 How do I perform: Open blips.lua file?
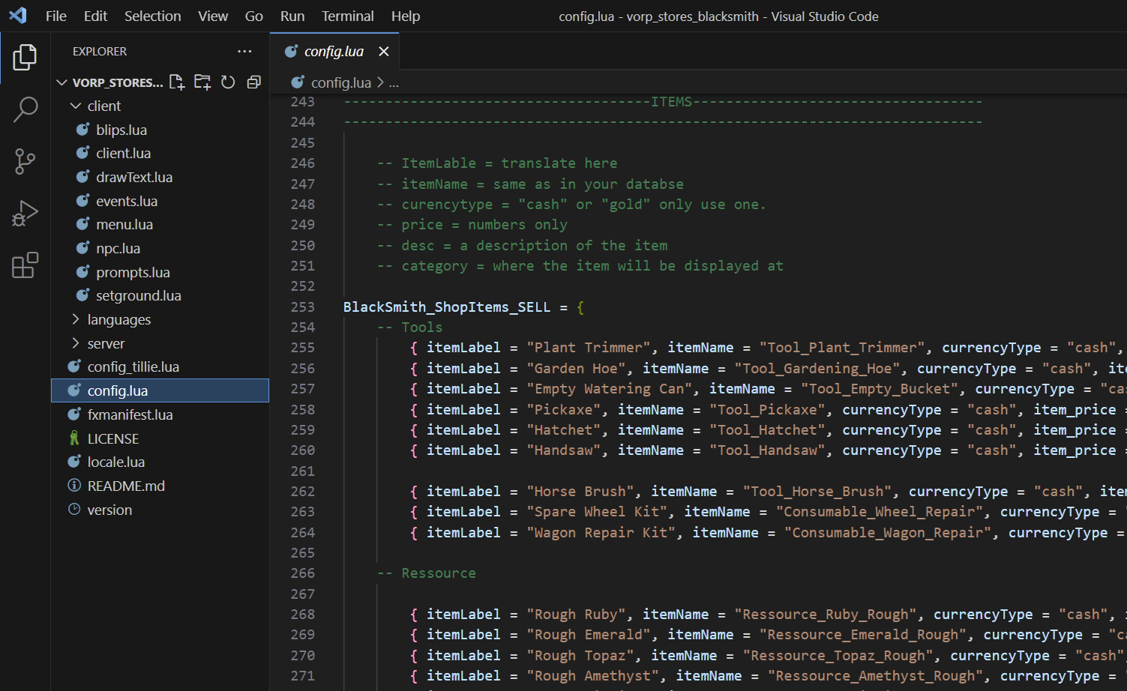tap(121, 130)
